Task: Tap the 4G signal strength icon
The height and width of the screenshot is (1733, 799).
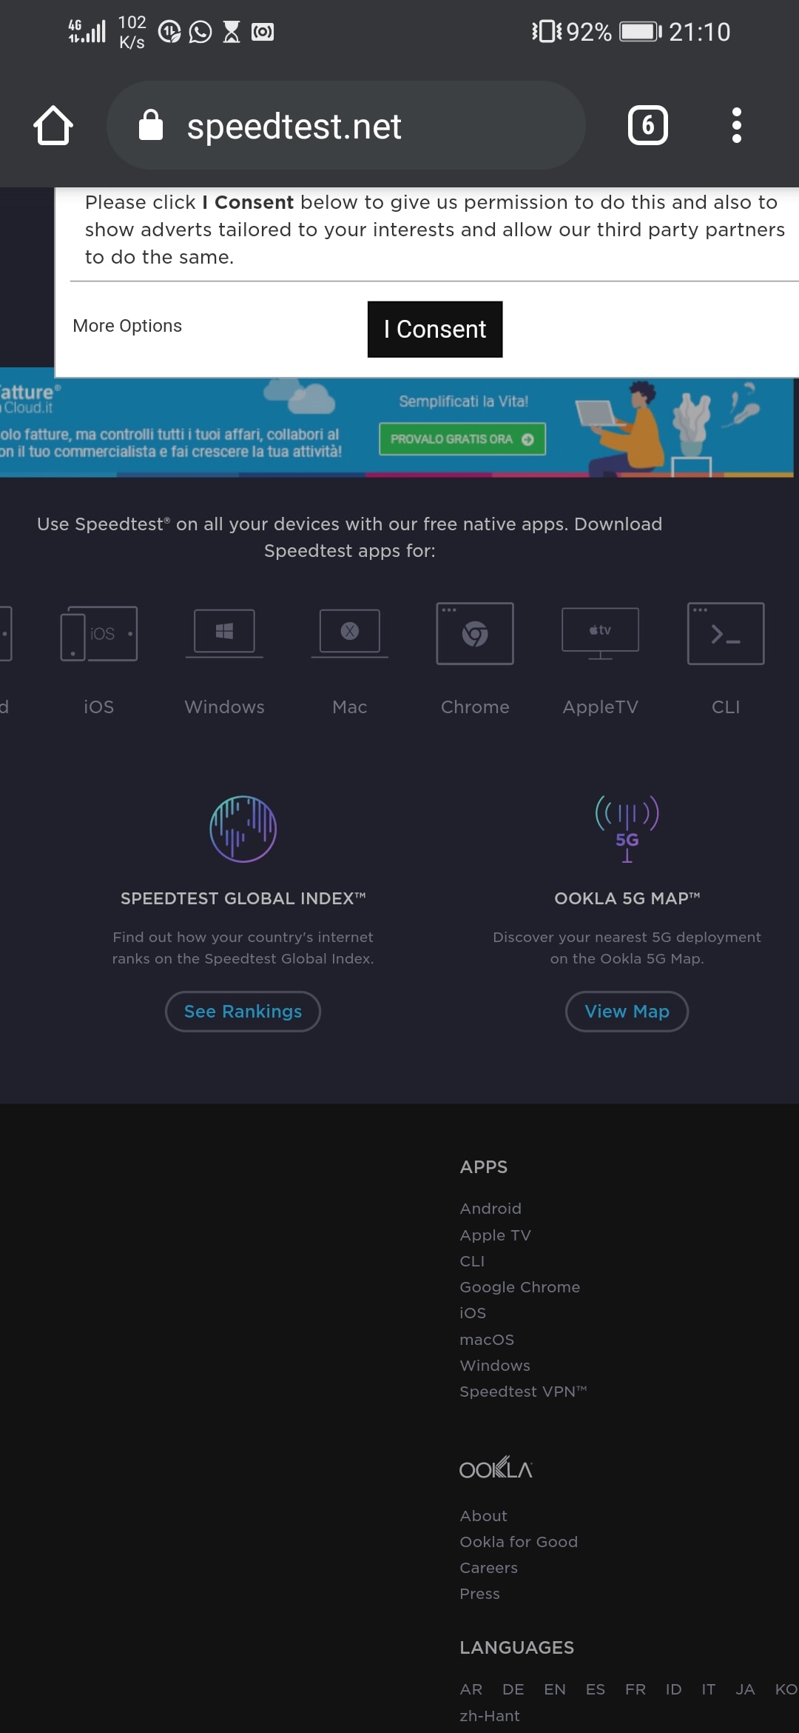Action: (87, 31)
